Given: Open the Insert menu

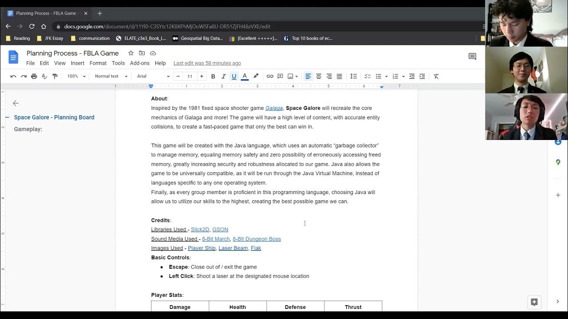Looking at the screenshot, I should click(x=78, y=63).
